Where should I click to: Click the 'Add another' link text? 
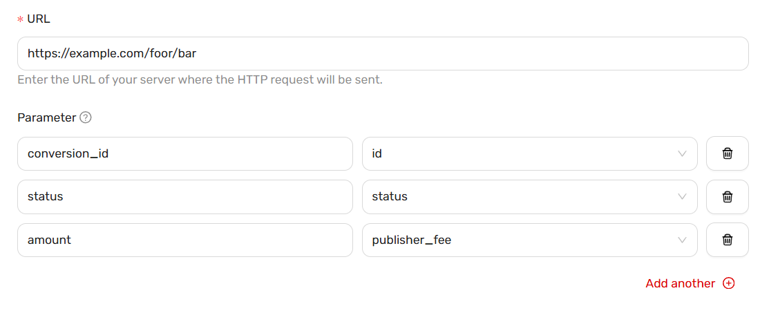[680, 283]
